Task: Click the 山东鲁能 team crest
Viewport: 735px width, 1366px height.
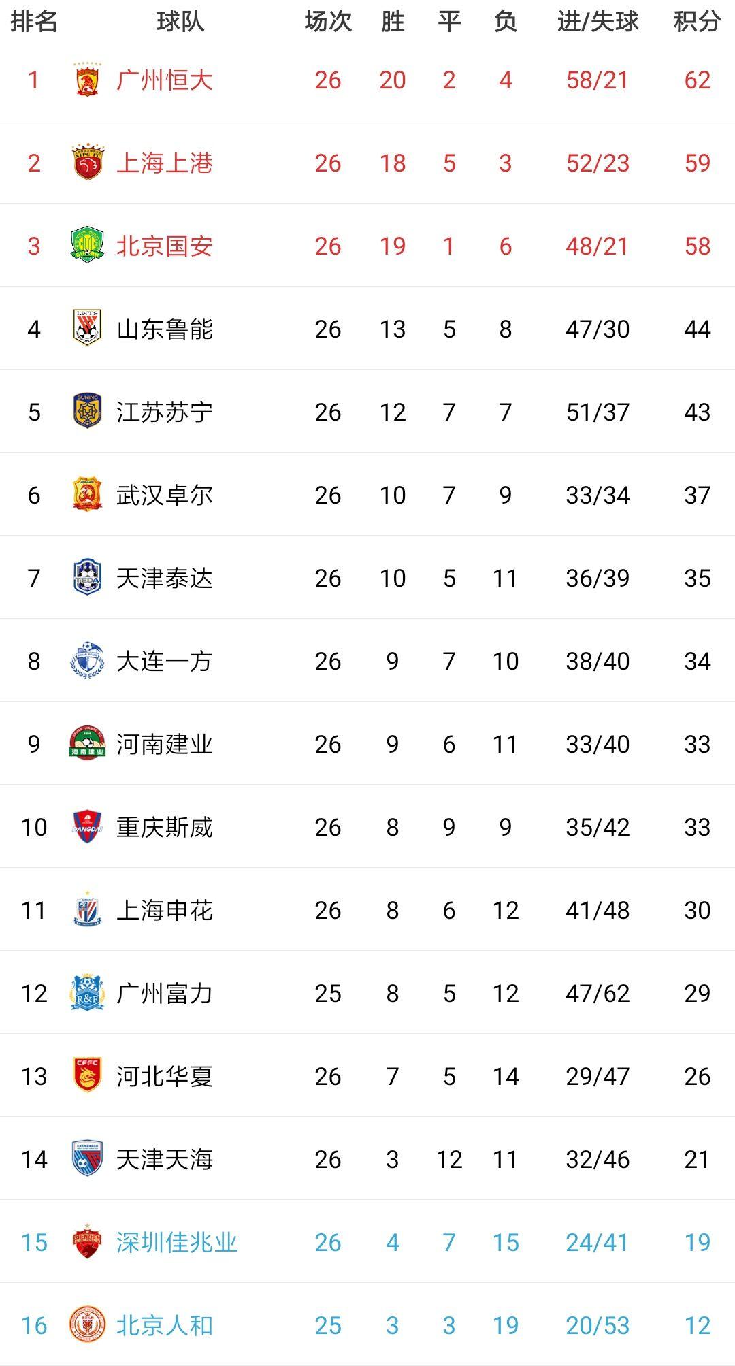Action: (x=87, y=329)
